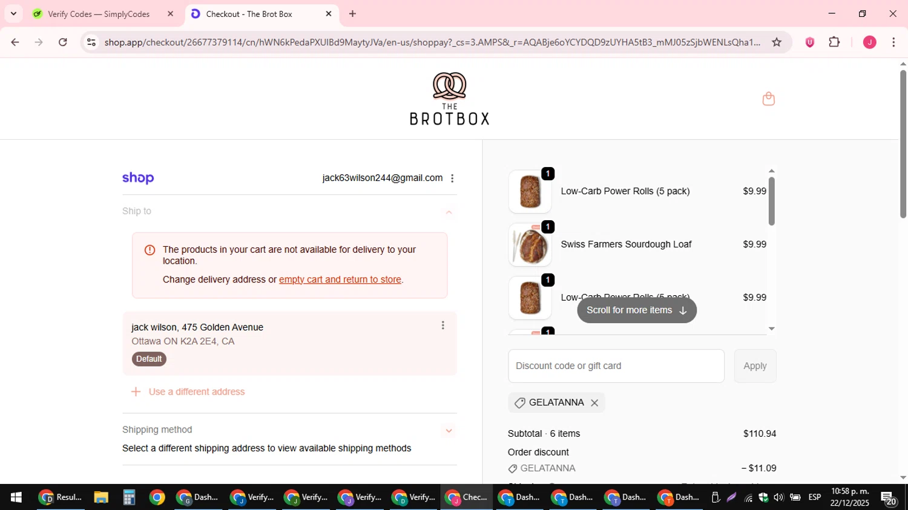Click the cart list scrollbar up arrow

(x=771, y=171)
